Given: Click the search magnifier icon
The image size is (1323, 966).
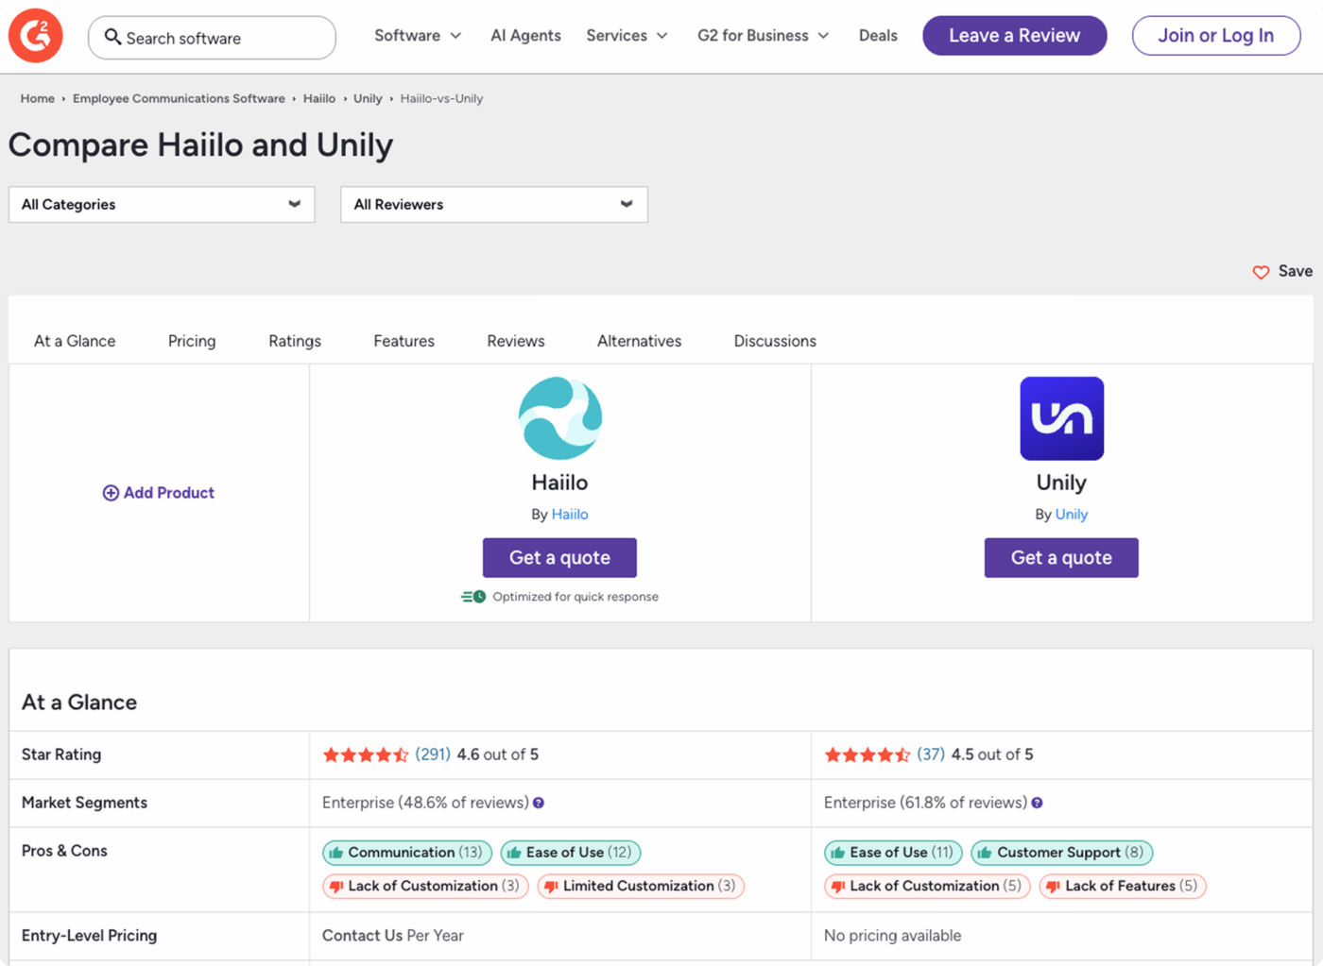Looking at the screenshot, I should (x=112, y=37).
